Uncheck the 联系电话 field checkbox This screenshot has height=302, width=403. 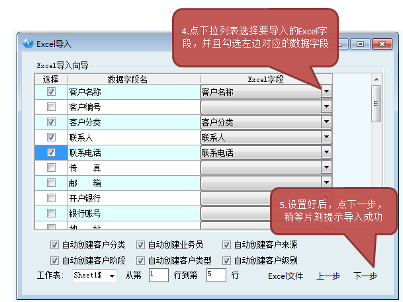[51, 152]
